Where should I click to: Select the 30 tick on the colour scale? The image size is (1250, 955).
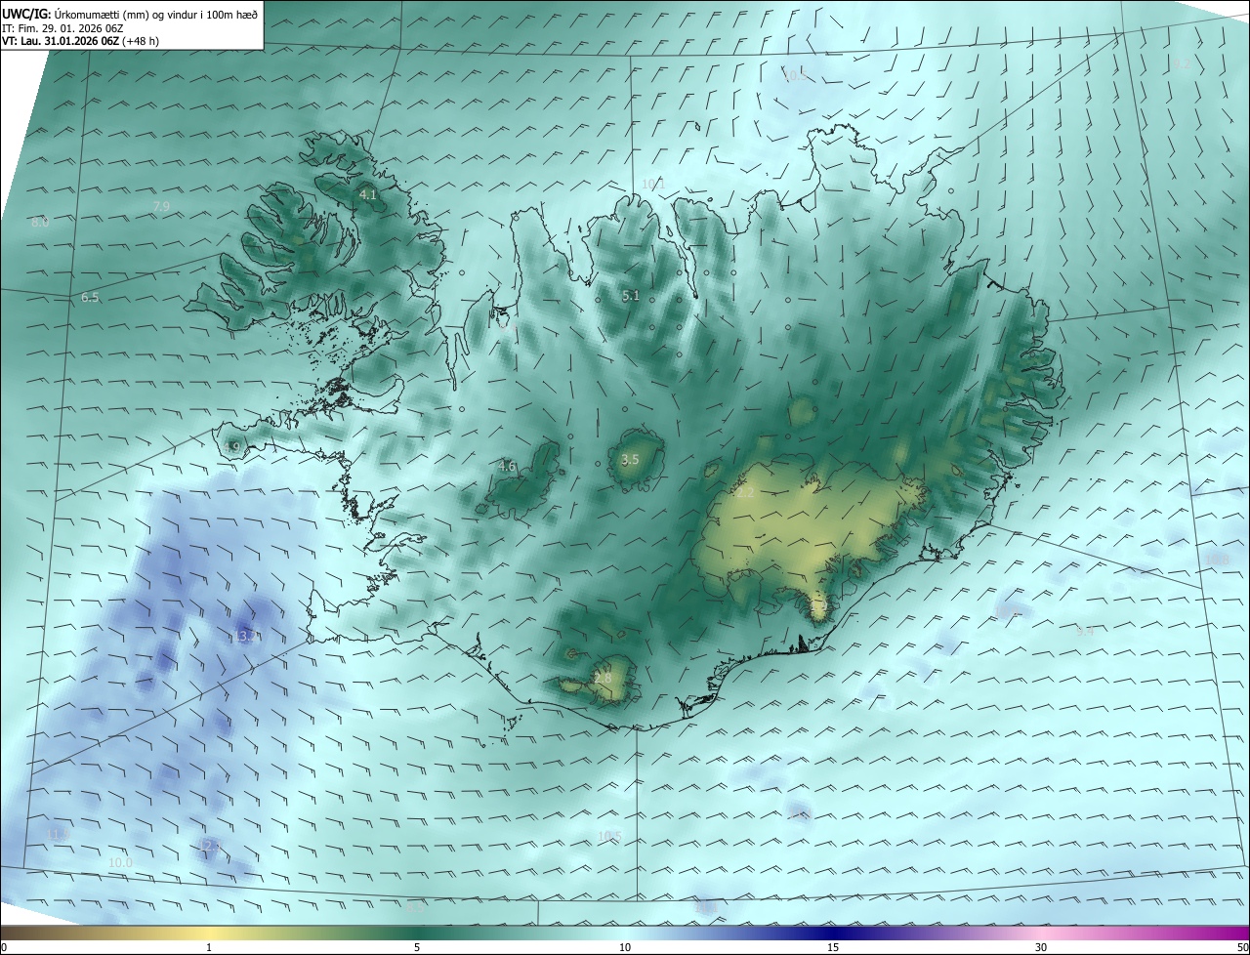coord(1041,947)
